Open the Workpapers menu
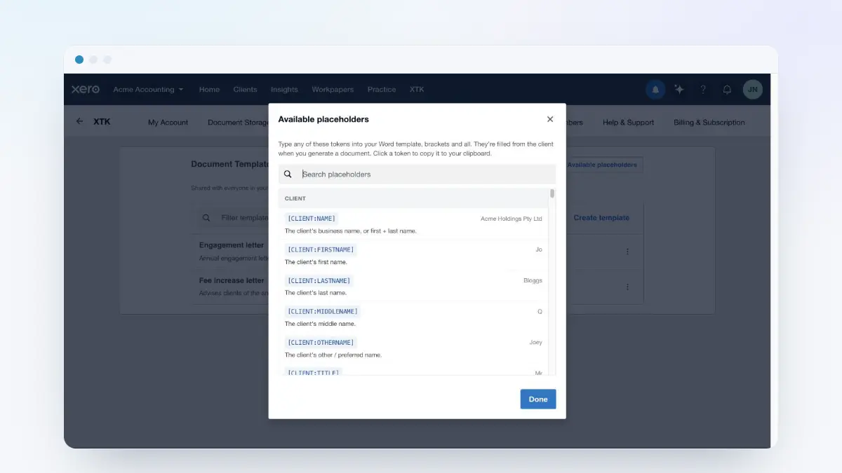 pos(333,90)
